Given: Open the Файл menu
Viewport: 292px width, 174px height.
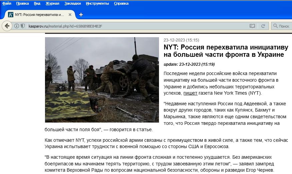Looking at the screenshot, I should tap(7, 3).
